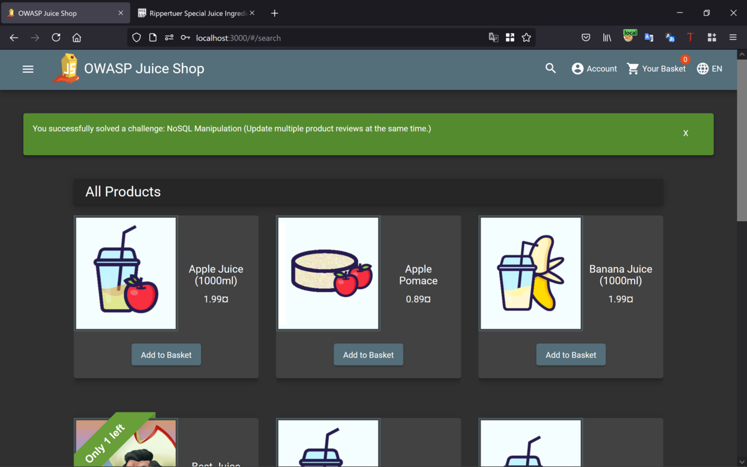The height and width of the screenshot is (467, 747).
Task: Dismiss the solved challenge notification
Action: (x=685, y=133)
